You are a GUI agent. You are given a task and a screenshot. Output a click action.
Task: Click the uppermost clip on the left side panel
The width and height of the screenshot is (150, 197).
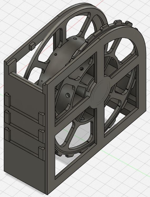click(7, 100)
